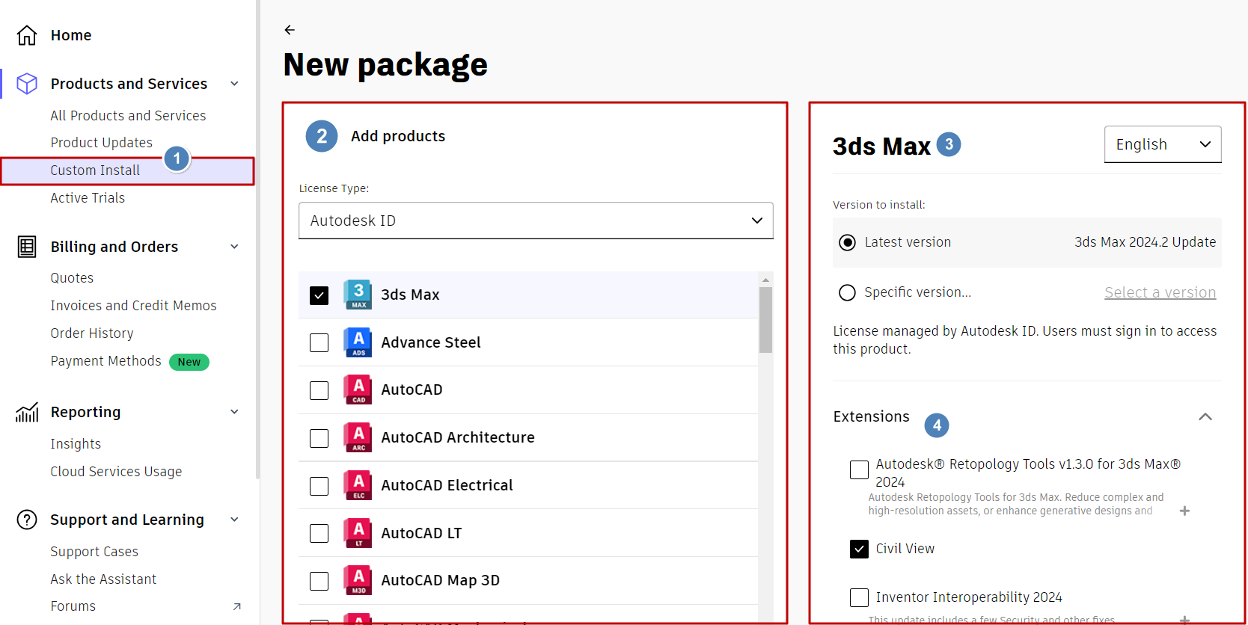The image size is (1248, 625).
Task: Uncheck the 3ds Max checkbox
Action: pos(319,295)
